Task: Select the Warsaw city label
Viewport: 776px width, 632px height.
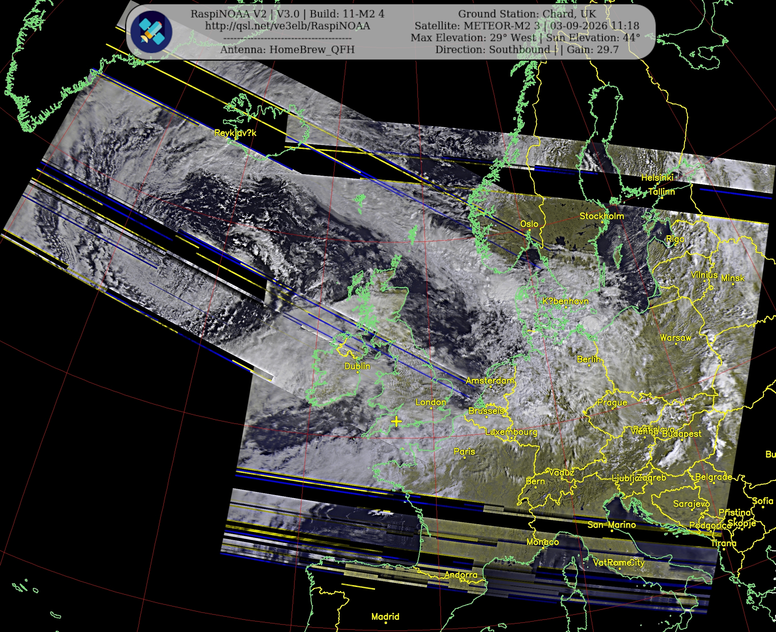Action: tap(676, 337)
